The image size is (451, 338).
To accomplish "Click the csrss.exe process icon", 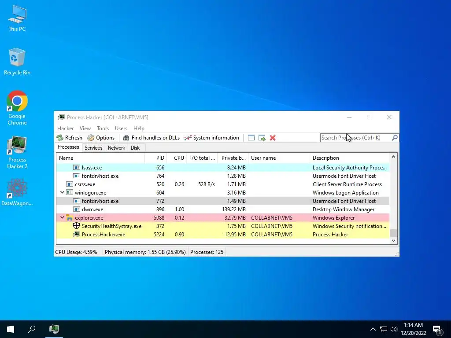I will 69,184.
